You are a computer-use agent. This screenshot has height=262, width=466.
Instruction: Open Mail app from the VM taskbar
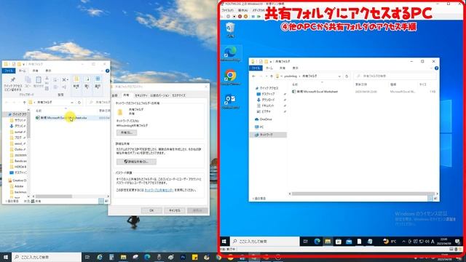click(x=349, y=241)
